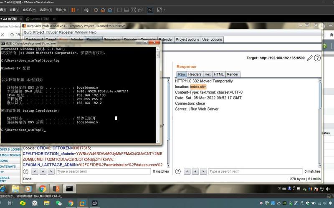Click host taskbar task view icon
This screenshot has height=208, width=334.
pyautogui.click(x=10, y=203)
